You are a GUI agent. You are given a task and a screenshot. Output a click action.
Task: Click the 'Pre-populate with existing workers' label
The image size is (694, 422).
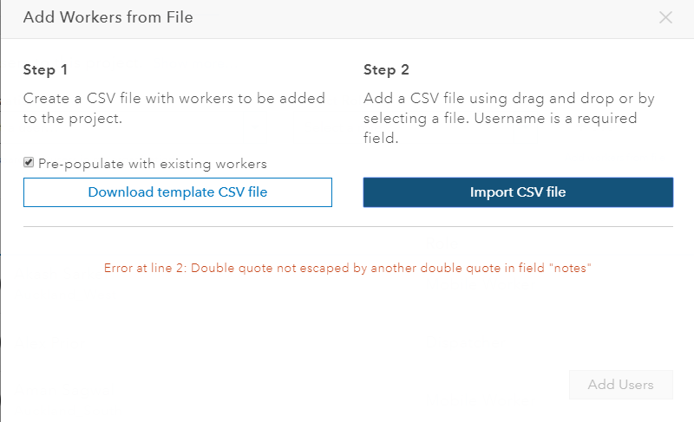[x=153, y=163]
